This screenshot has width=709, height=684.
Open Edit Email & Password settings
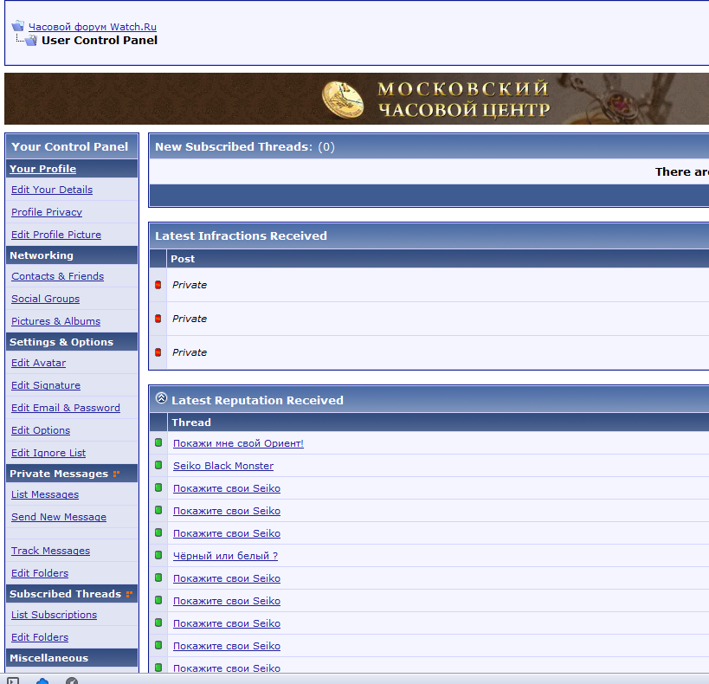(66, 408)
